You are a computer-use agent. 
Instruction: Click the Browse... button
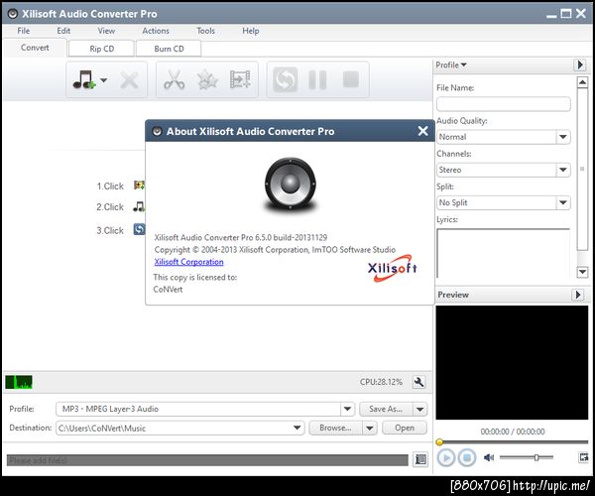pyautogui.click(x=335, y=429)
